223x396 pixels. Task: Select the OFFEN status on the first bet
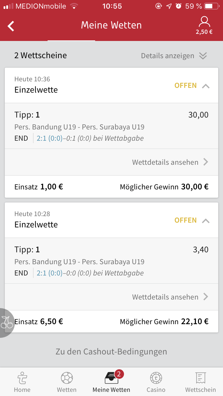point(186,85)
